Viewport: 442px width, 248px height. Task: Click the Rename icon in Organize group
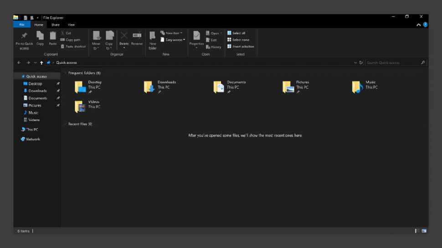coord(137,36)
